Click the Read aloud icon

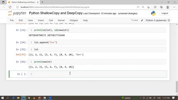(138, 7)
